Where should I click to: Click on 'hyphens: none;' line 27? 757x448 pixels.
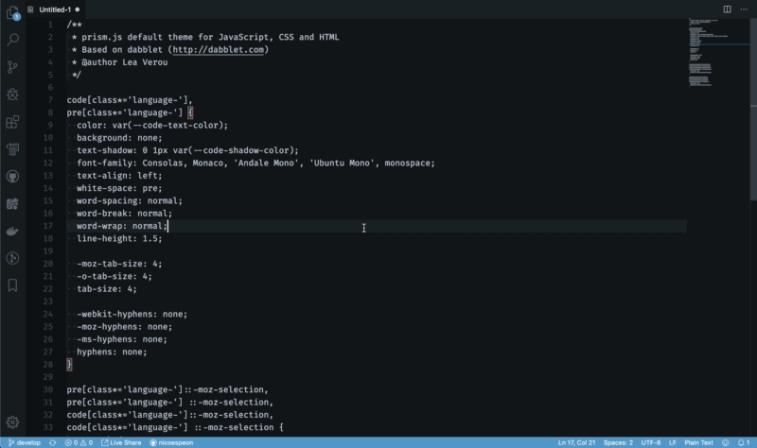112,352
